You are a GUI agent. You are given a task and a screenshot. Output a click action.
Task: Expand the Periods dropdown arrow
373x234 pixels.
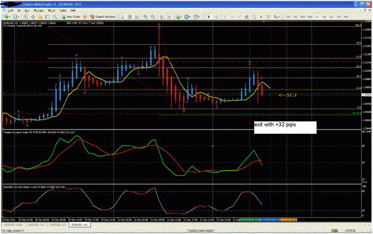[x=190, y=17]
